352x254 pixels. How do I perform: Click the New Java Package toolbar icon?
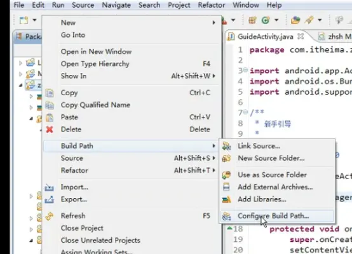[252, 20]
